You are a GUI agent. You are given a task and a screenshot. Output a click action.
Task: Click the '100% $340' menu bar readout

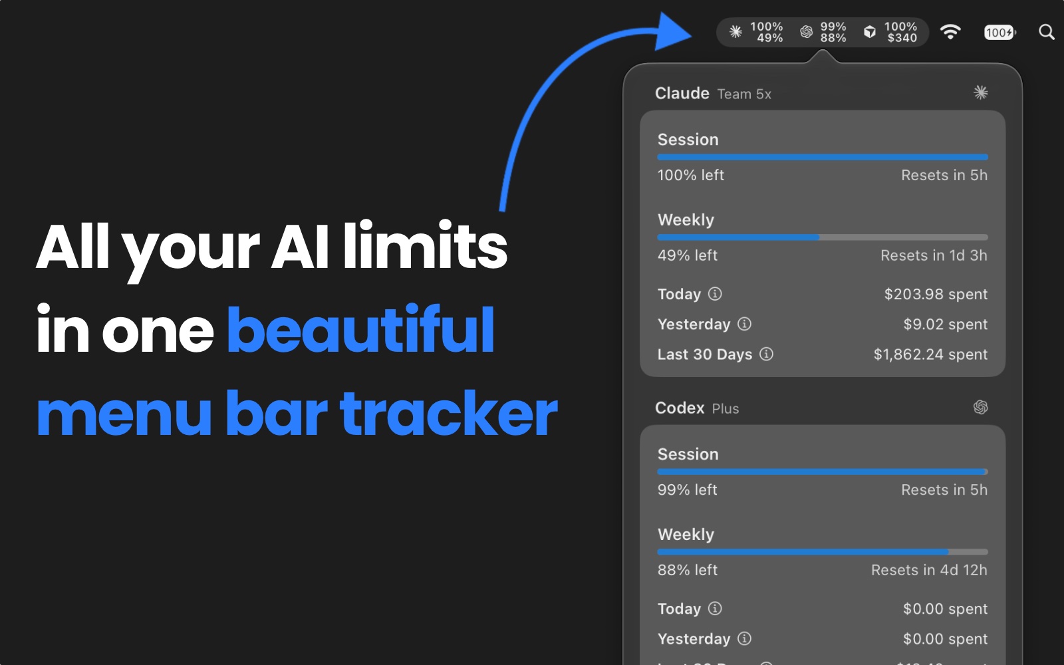coord(901,32)
